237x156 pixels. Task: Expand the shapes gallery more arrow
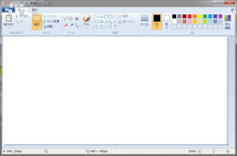click(x=115, y=26)
